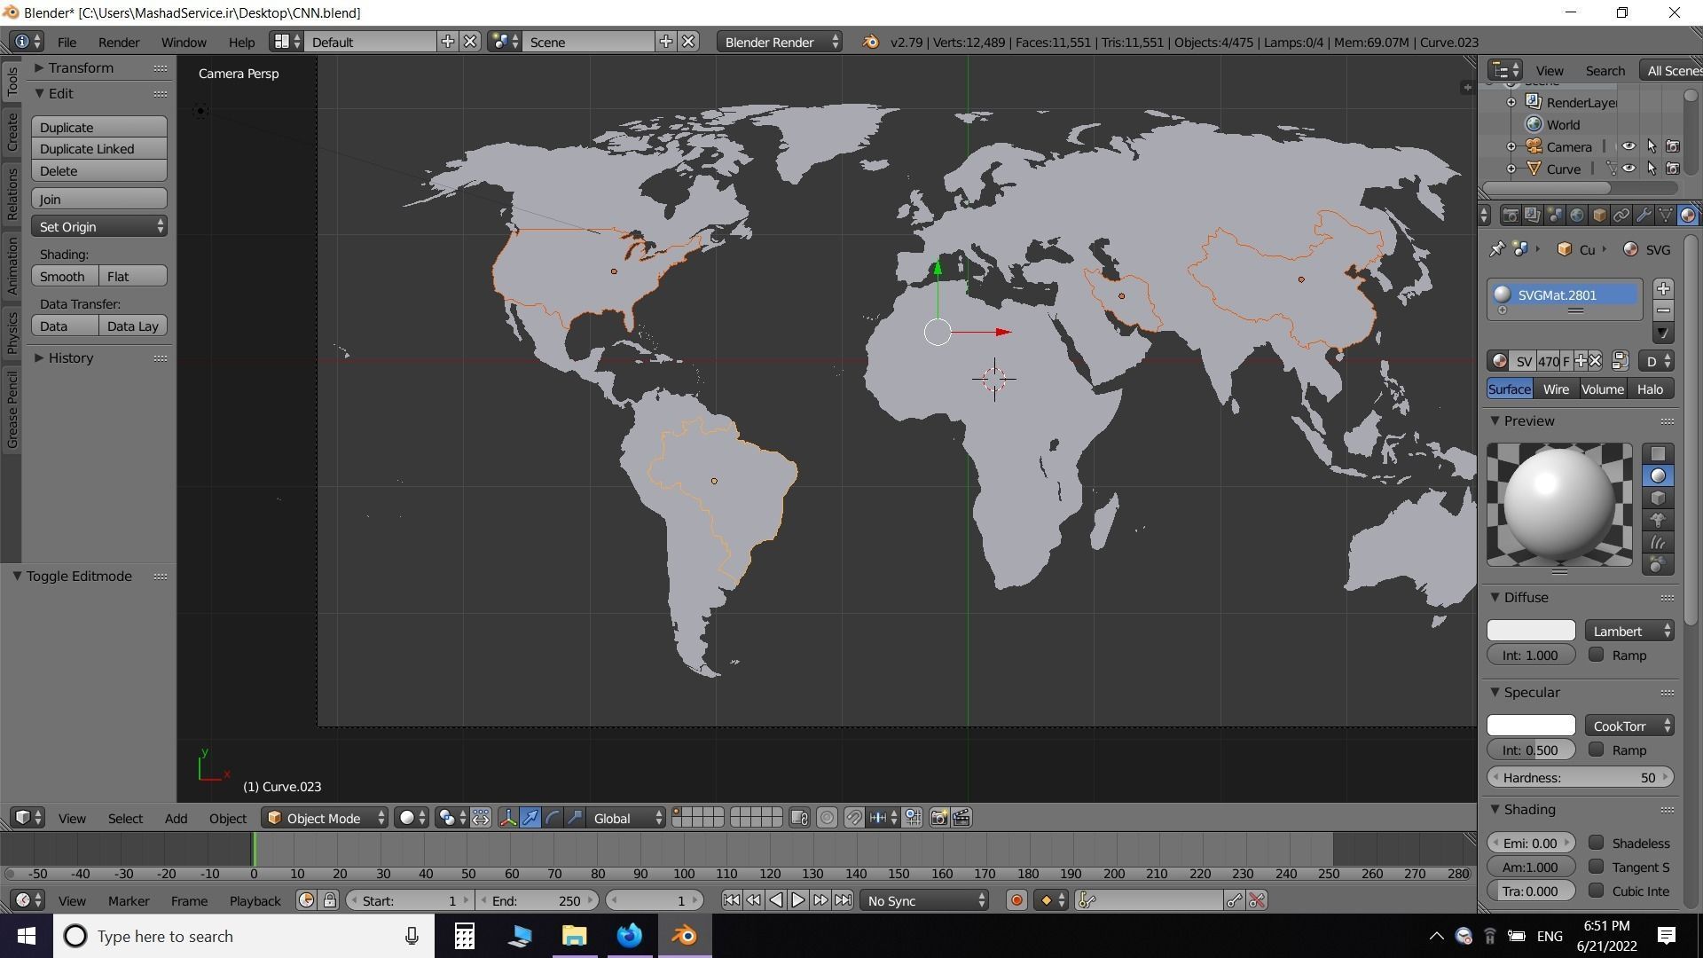
Task: Open the timeline Marker menu
Action: point(129,901)
